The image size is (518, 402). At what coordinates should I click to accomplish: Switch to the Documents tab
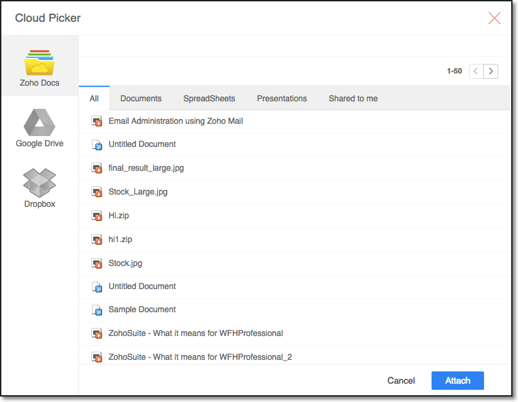tap(141, 99)
